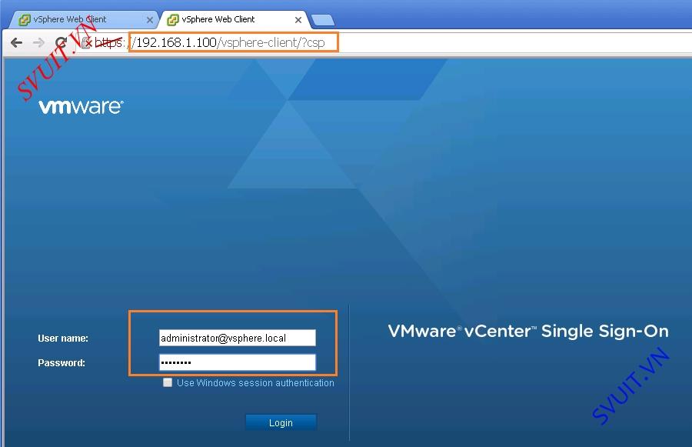The width and height of the screenshot is (692, 447).
Task: Click the User name: label
Action: pos(63,339)
